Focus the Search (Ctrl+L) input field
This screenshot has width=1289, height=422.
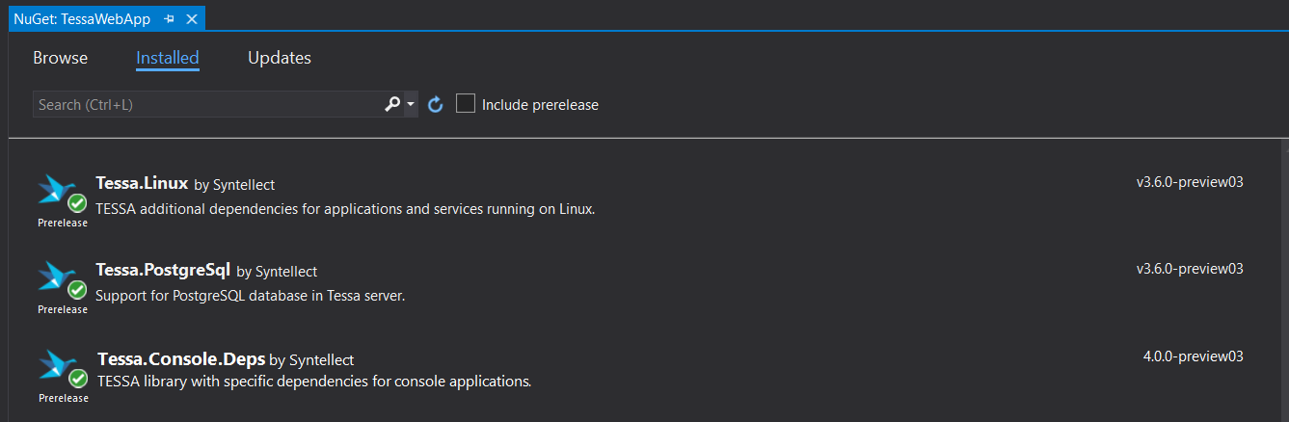(x=207, y=104)
